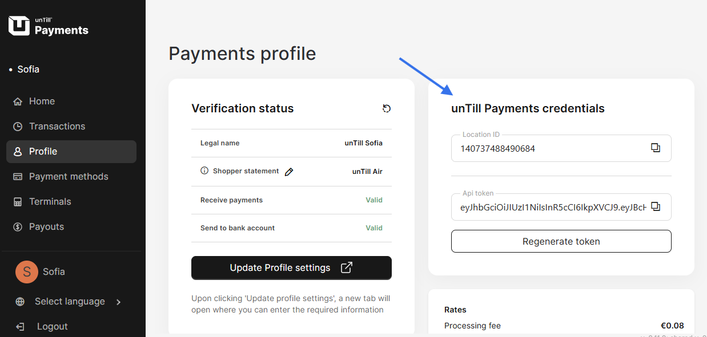The height and width of the screenshot is (337, 707).
Task: Click the Logout door icon
Action: [x=20, y=327]
